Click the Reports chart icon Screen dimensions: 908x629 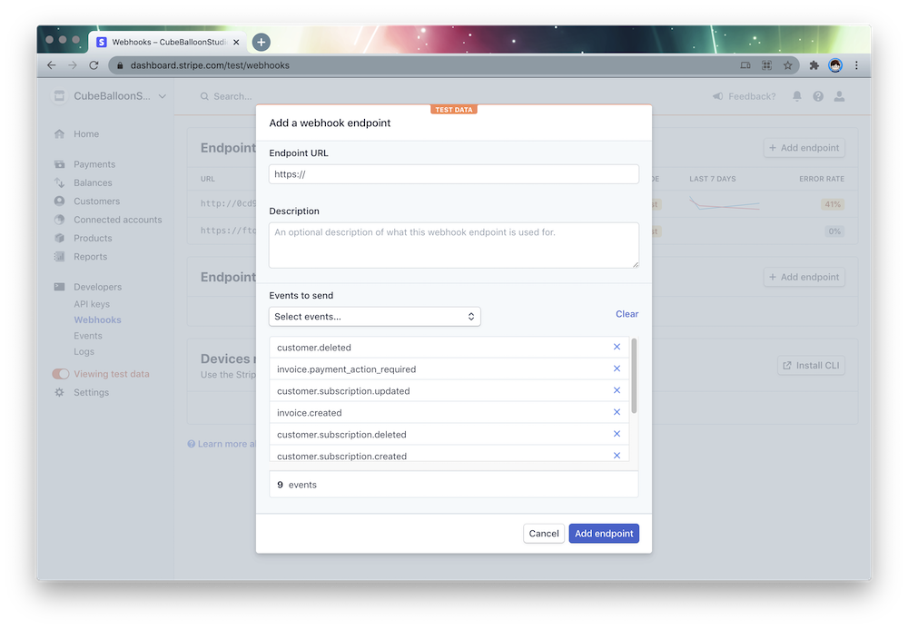coord(59,257)
